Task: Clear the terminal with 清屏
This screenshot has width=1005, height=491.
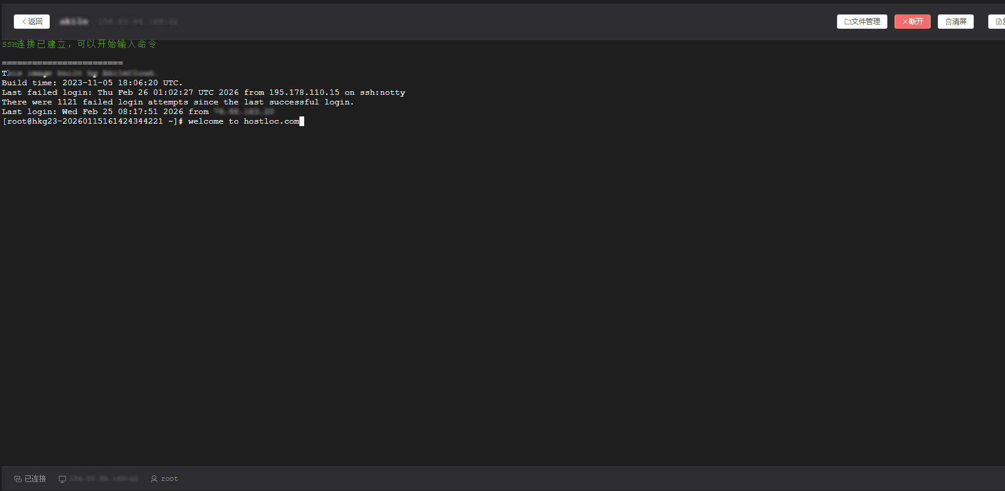Action: tap(955, 22)
